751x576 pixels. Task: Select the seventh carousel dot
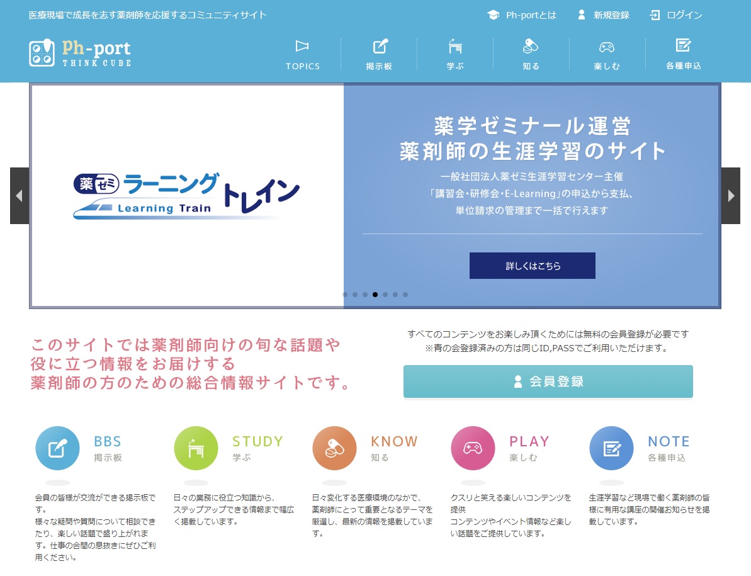[x=405, y=295]
